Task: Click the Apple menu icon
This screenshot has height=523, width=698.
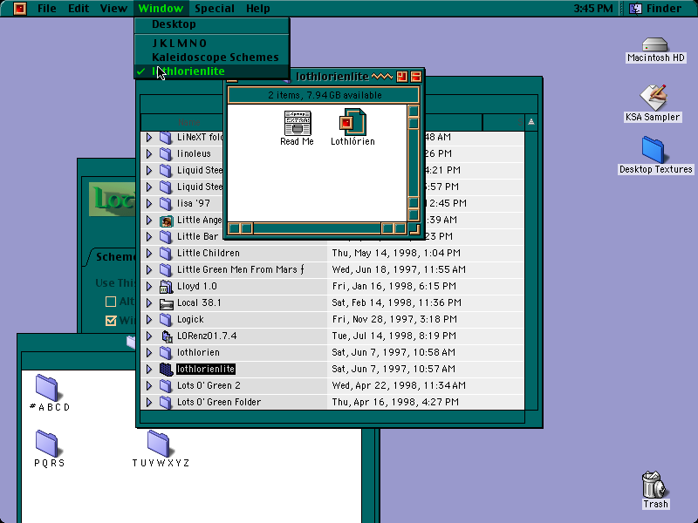Action: [x=20, y=9]
